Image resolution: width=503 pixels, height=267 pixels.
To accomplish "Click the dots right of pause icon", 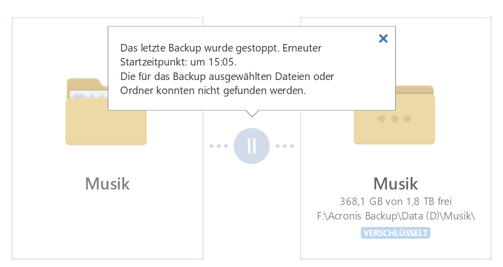I will point(285,146).
